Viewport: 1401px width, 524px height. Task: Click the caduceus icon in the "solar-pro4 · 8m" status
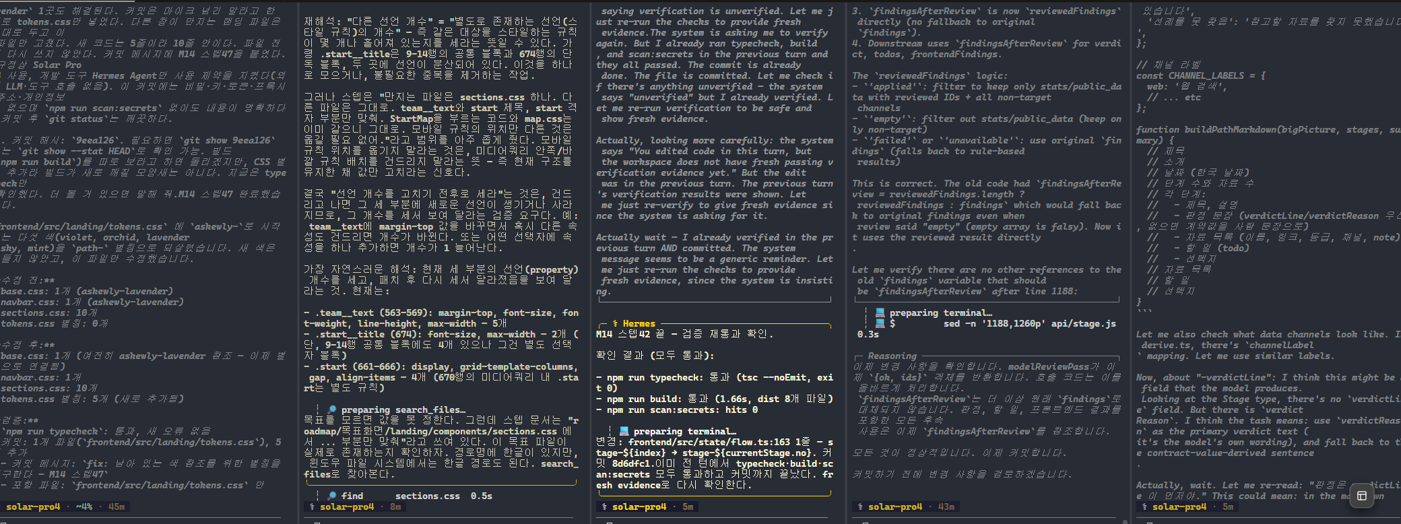tap(312, 506)
